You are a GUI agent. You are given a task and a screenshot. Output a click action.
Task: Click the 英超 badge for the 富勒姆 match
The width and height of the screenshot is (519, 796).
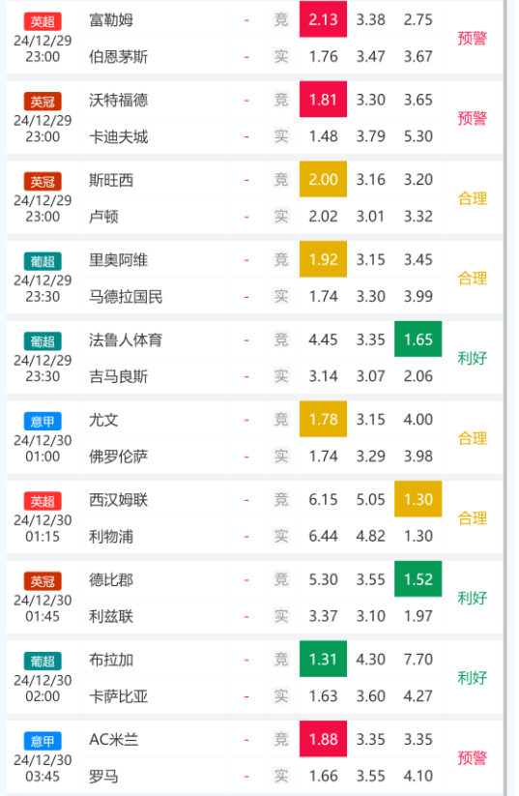[x=43, y=21]
